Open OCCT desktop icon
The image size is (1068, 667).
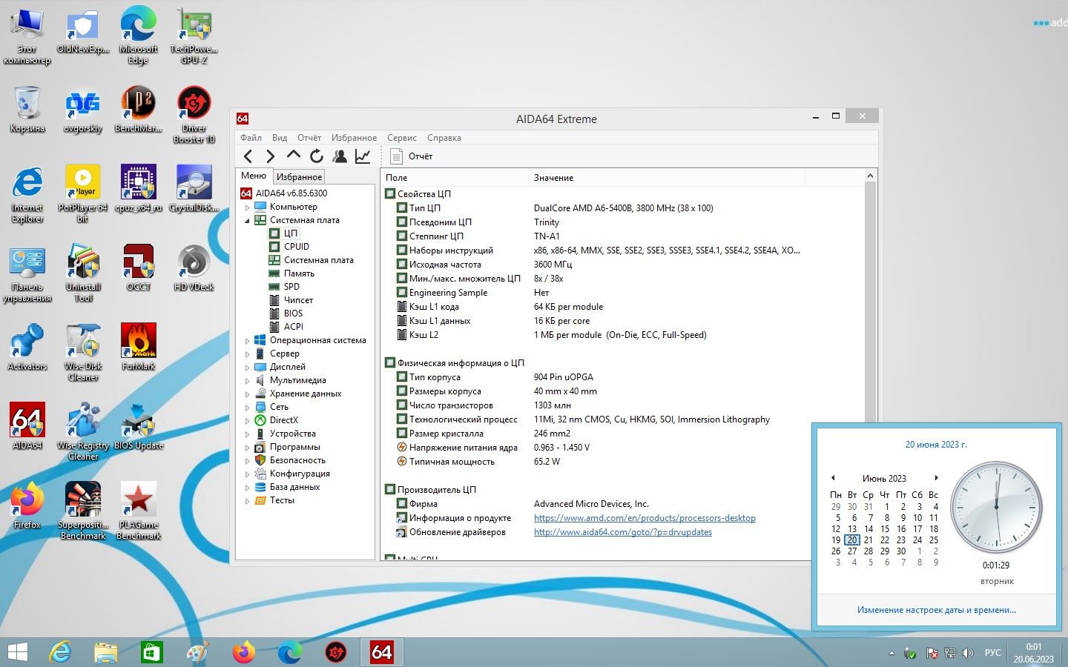click(x=139, y=268)
